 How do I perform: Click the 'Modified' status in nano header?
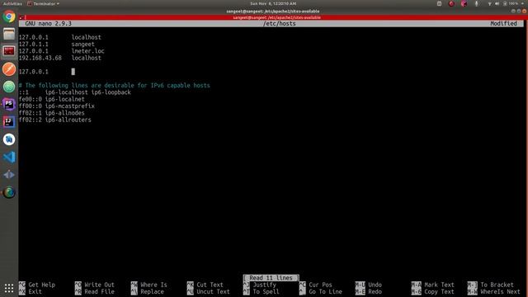click(x=503, y=24)
